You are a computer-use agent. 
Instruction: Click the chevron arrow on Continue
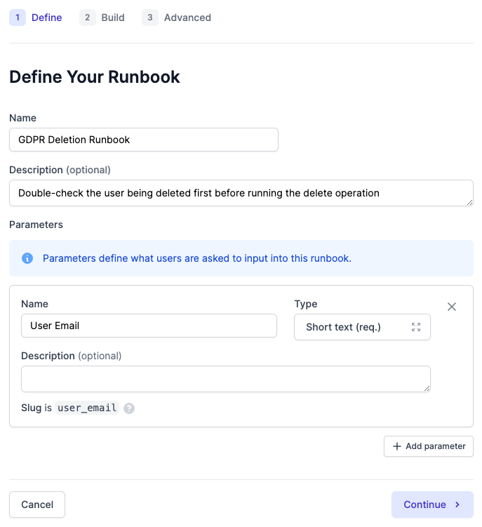coord(457,505)
